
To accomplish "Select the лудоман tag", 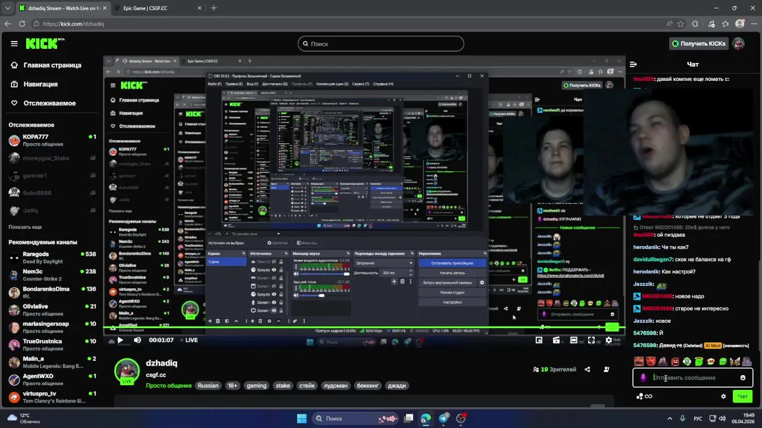I will 336,385.
